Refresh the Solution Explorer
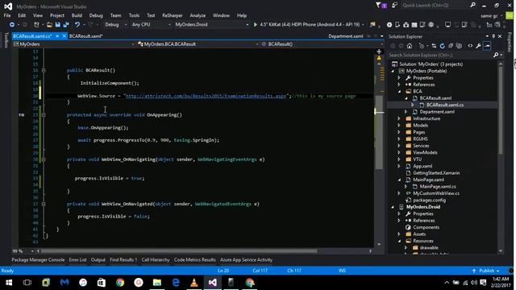Screen dimensions: 516x290 pyautogui.click(x=443, y=46)
